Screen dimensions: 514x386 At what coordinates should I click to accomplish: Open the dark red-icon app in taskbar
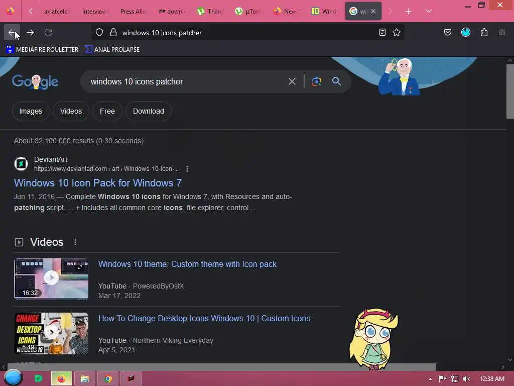[131, 379]
